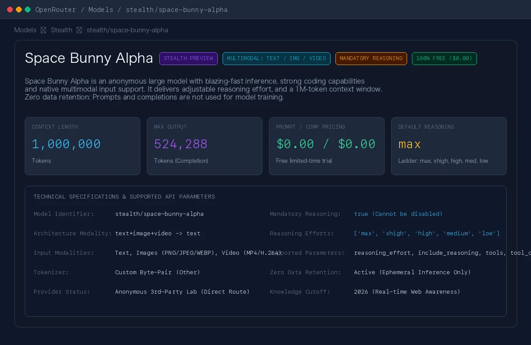Select 'true (Cannot be disabled)' value
Screen dimensions: 531x345
pos(398,214)
